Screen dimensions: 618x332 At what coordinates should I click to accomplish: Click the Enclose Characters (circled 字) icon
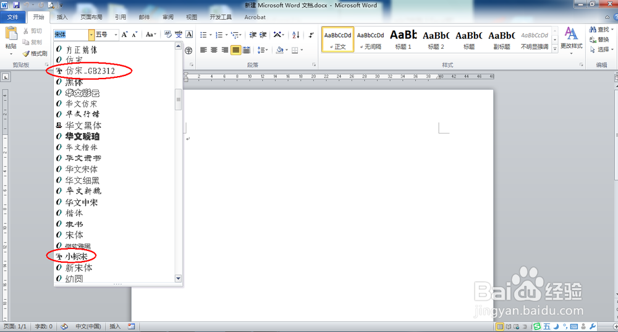[x=188, y=50]
